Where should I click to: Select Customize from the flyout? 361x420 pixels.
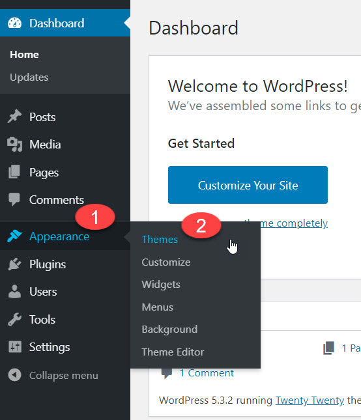[166, 262]
